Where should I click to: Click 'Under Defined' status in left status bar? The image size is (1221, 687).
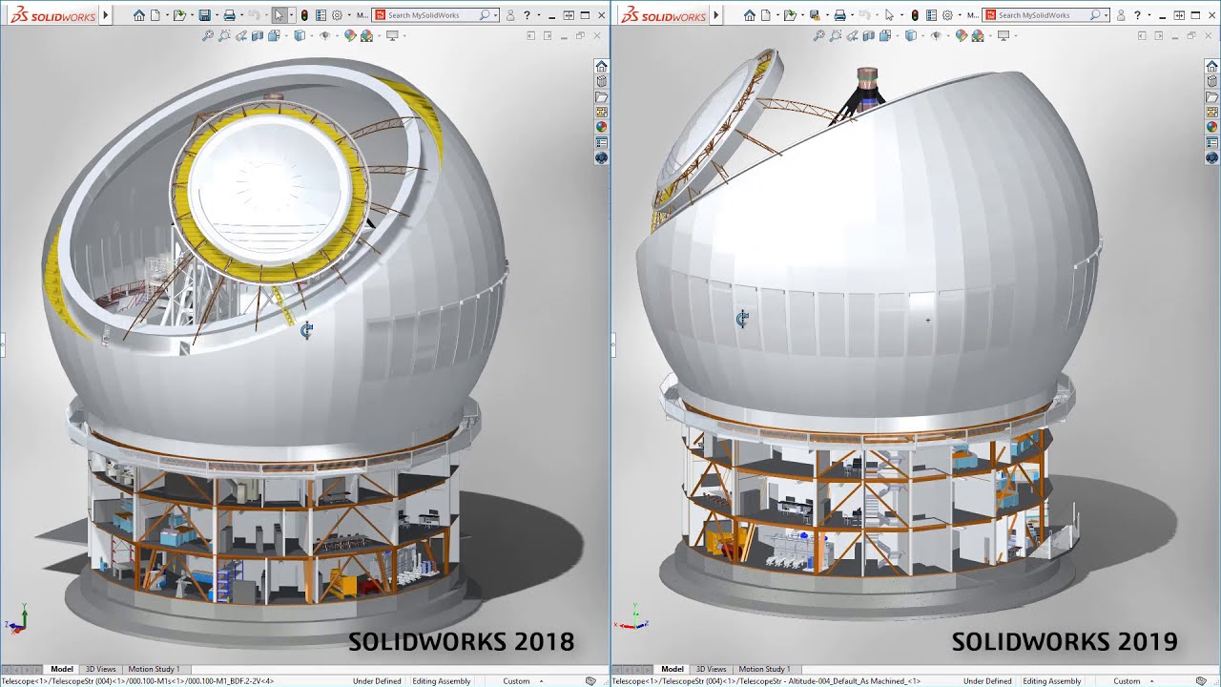coord(377,681)
